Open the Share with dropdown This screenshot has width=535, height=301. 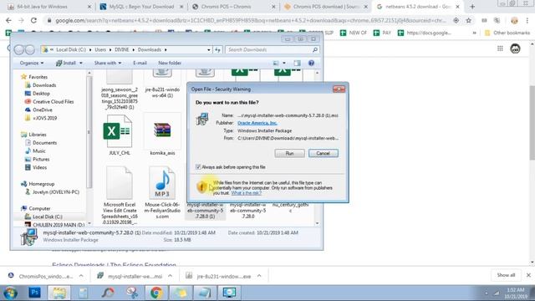(108, 64)
